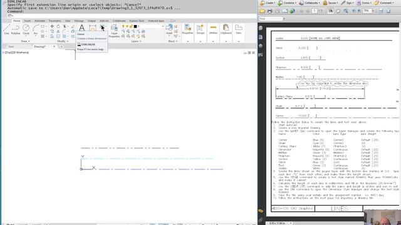Click the fit page icon in Acrobat

388,11
